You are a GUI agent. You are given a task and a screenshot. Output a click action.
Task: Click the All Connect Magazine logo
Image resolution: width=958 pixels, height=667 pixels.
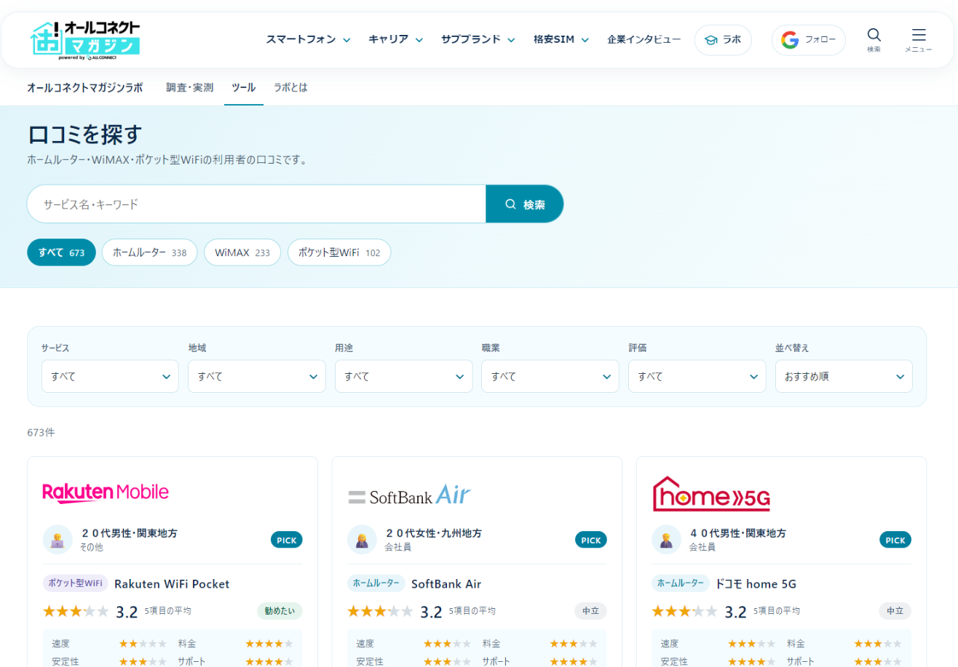[85, 40]
